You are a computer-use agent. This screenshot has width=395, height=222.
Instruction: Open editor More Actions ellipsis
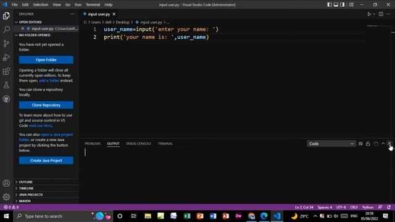point(388,14)
